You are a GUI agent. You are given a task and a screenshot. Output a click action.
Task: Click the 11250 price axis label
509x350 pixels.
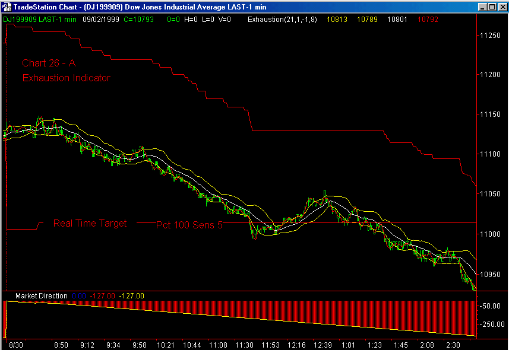[x=490, y=36]
